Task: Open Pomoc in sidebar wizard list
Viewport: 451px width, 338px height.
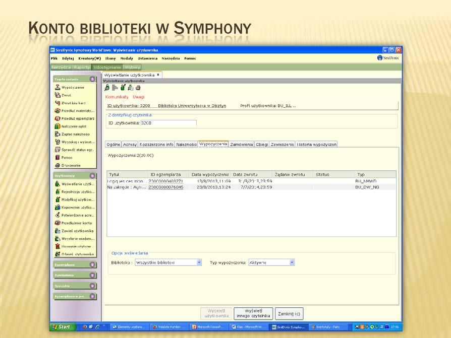Action: 64,157
